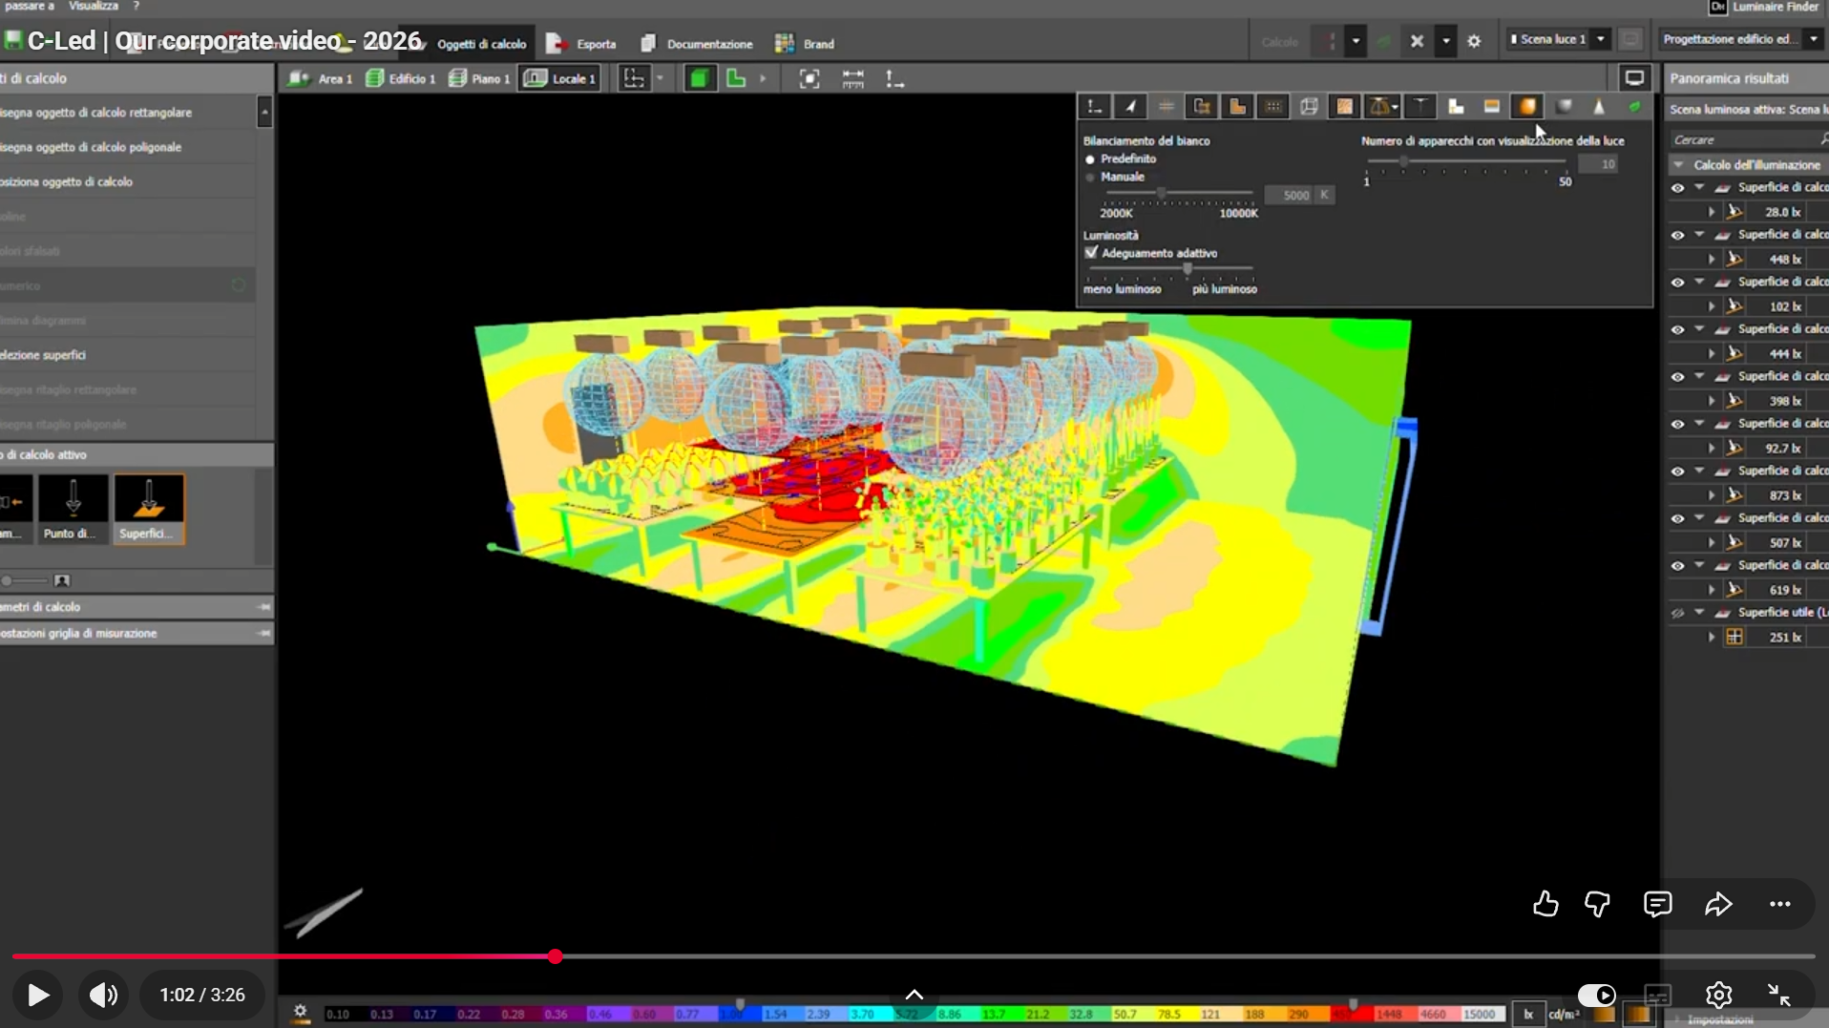The image size is (1829, 1028).
Task: Click the green solid floor view icon
Action: pyautogui.click(x=700, y=79)
